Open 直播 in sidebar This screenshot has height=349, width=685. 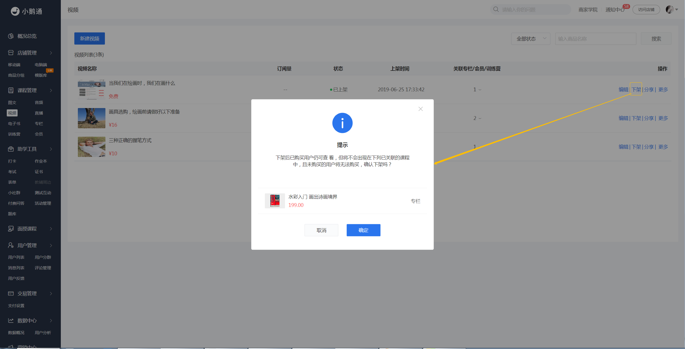[x=39, y=113]
